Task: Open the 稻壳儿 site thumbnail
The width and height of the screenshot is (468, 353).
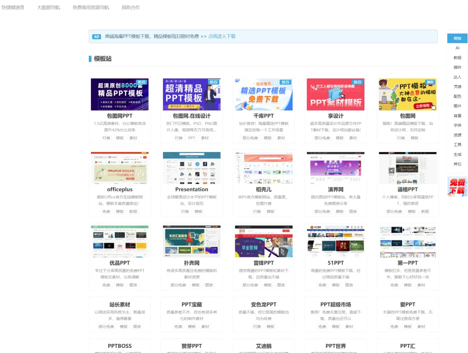Action: click(263, 168)
